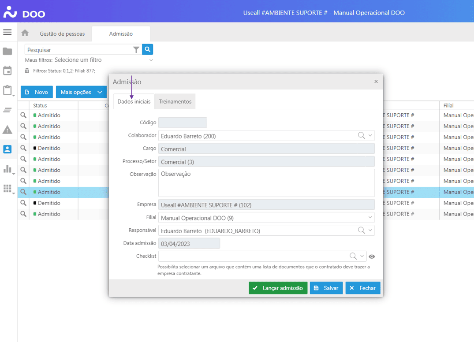The width and height of the screenshot is (474, 342).
Task: Open the Gestão de pessoas tab
Action: pyautogui.click(x=62, y=33)
